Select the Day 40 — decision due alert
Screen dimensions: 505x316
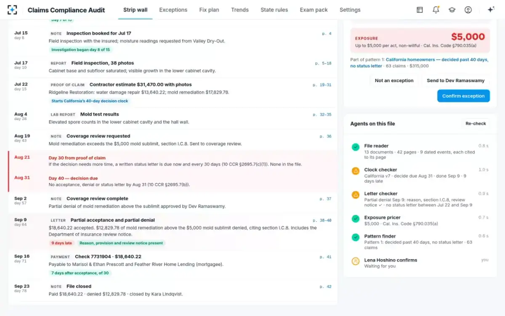(x=173, y=181)
